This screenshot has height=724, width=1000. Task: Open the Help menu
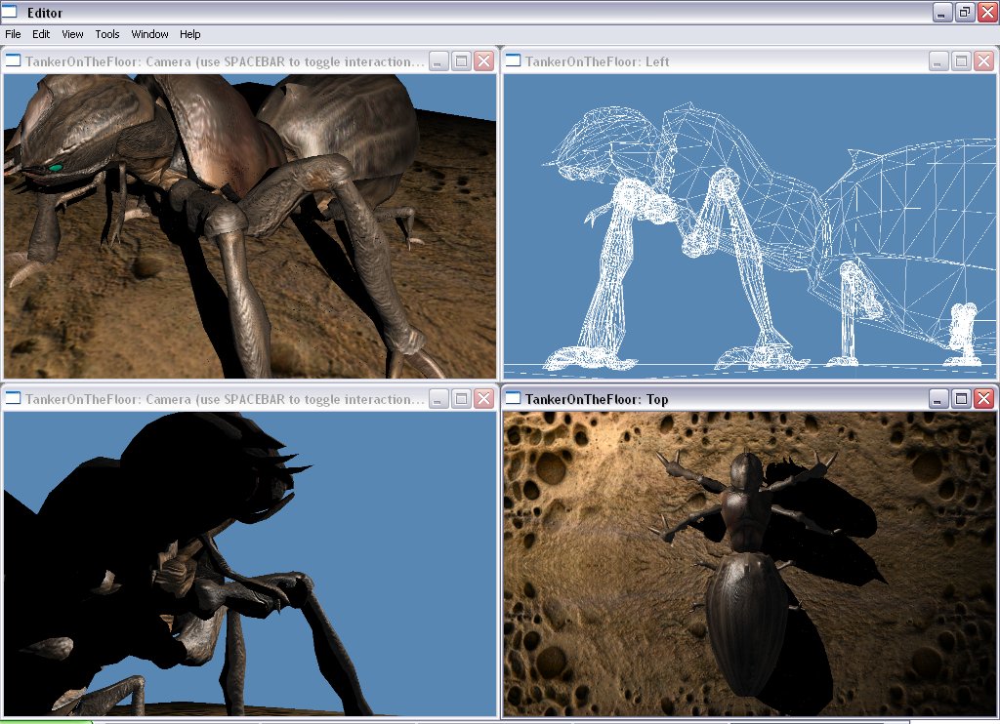pyautogui.click(x=190, y=34)
